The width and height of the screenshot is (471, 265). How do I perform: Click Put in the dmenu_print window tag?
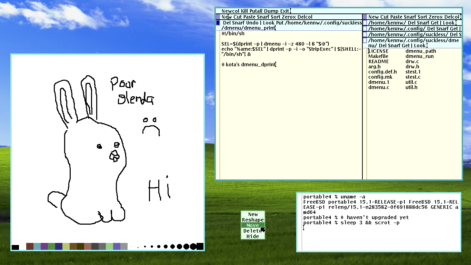point(280,23)
